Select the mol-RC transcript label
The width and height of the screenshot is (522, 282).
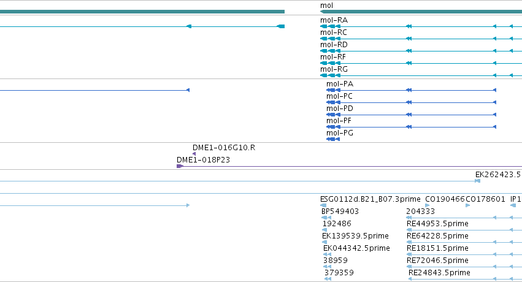pyautogui.click(x=334, y=32)
